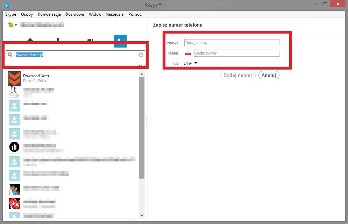Focus the 'Dodaj nazwę' name field

coord(232,43)
